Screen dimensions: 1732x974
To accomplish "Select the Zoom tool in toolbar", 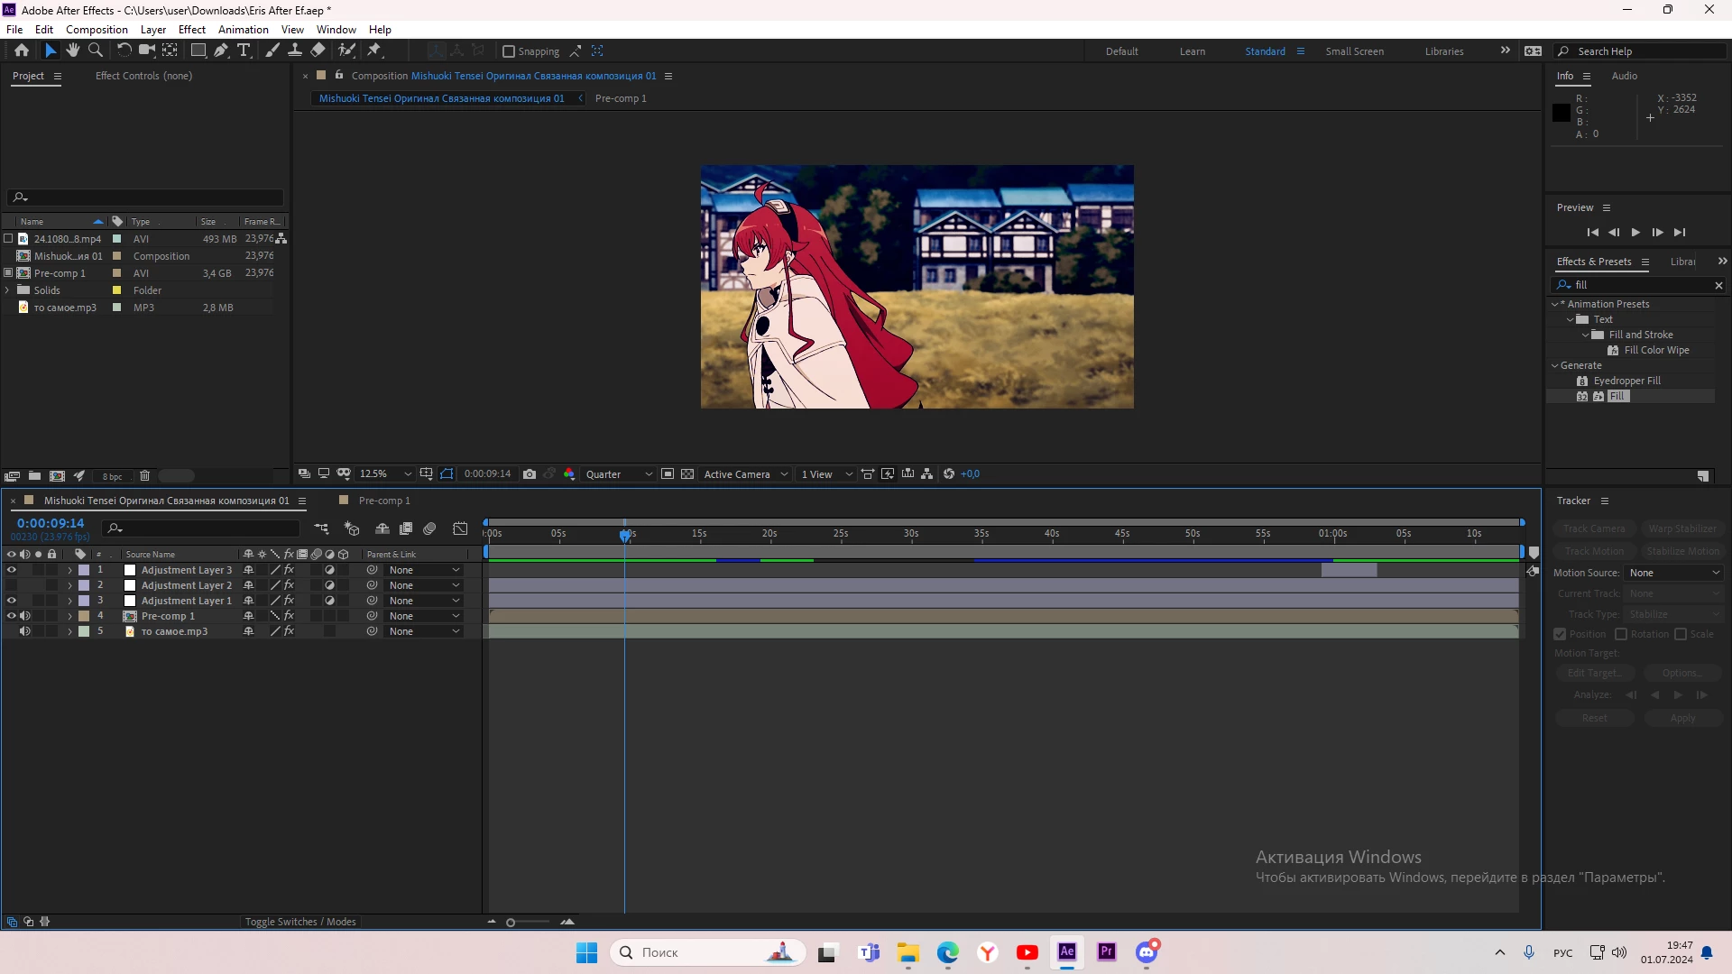I will click(x=96, y=51).
